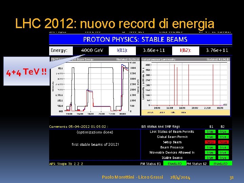
Task: Click the slide title "LHC 2012: nuovo record di energia"
Action: 115,24
